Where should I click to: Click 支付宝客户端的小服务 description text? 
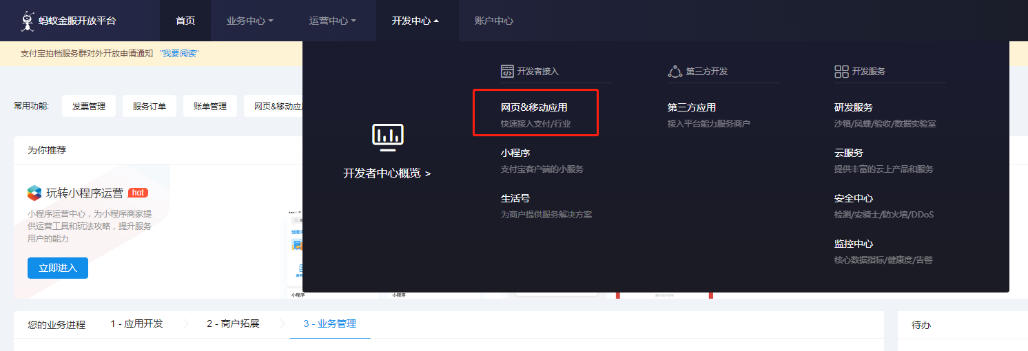(x=542, y=169)
